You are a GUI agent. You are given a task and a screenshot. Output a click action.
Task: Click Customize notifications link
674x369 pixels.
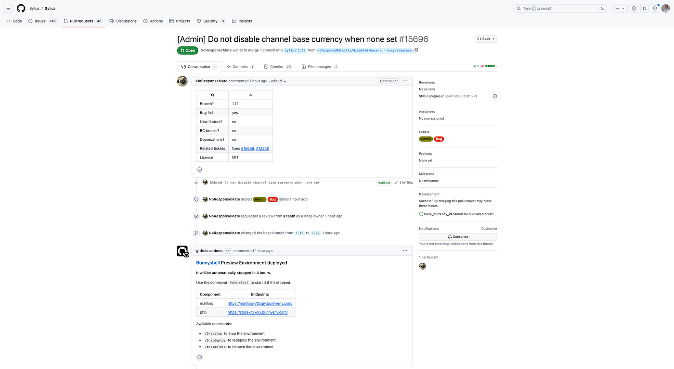coord(489,229)
